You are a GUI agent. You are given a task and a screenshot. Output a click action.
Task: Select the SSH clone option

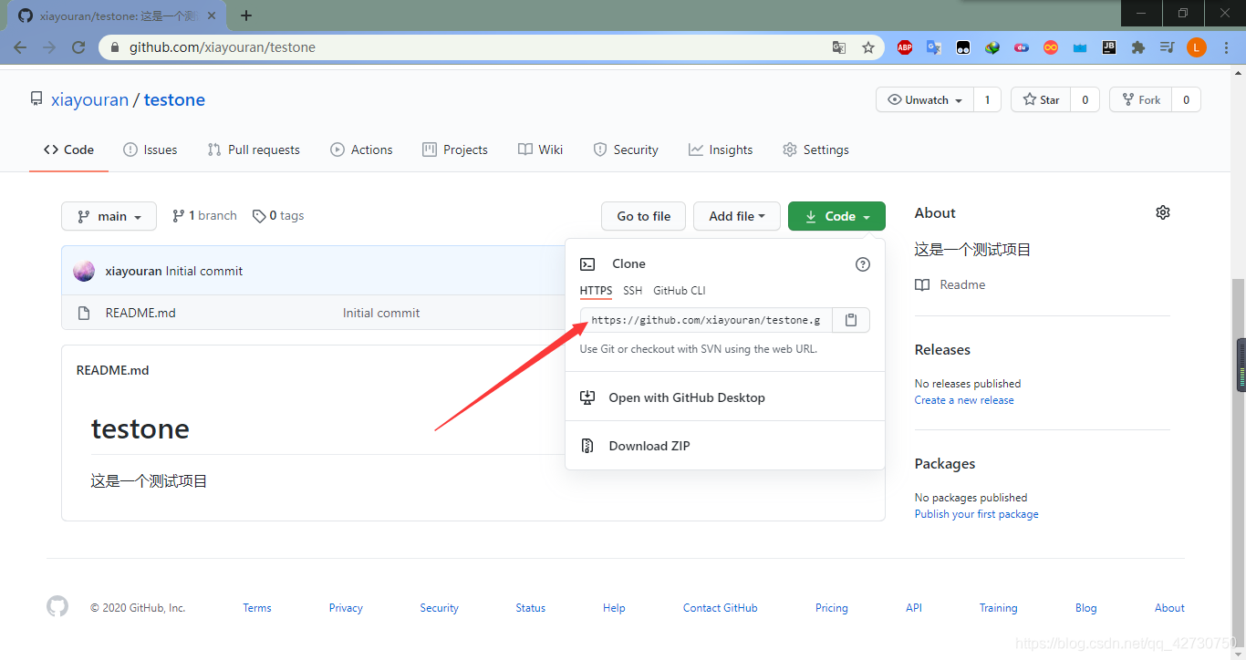[x=632, y=291]
